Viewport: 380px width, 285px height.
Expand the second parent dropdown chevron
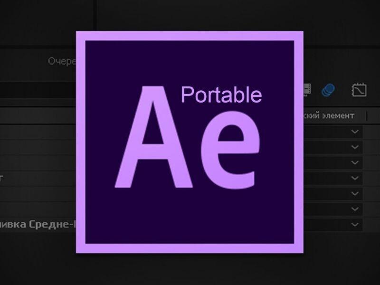click(355, 147)
